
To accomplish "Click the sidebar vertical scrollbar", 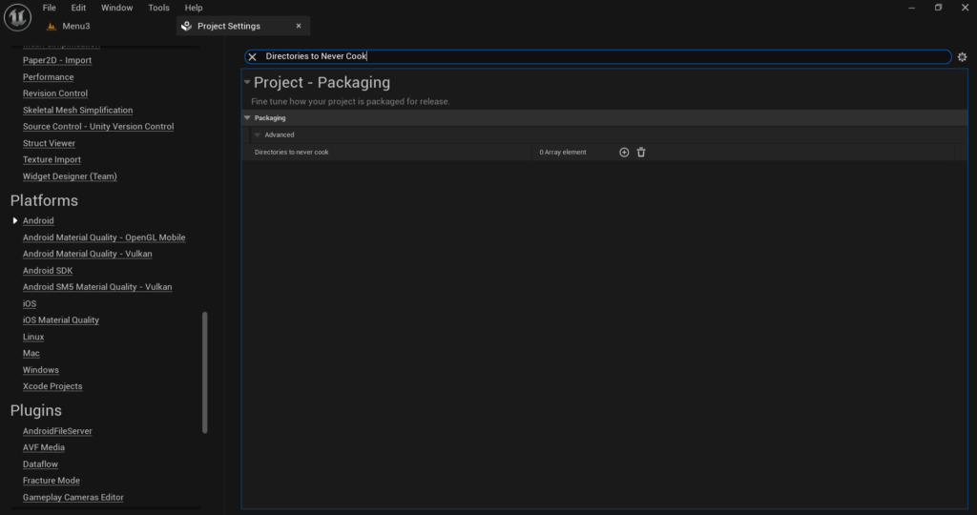I will click(x=205, y=372).
